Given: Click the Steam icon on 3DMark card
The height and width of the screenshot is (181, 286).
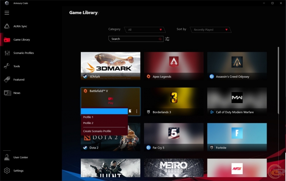Looking at the screenshot, I should (x=85, y=76).
